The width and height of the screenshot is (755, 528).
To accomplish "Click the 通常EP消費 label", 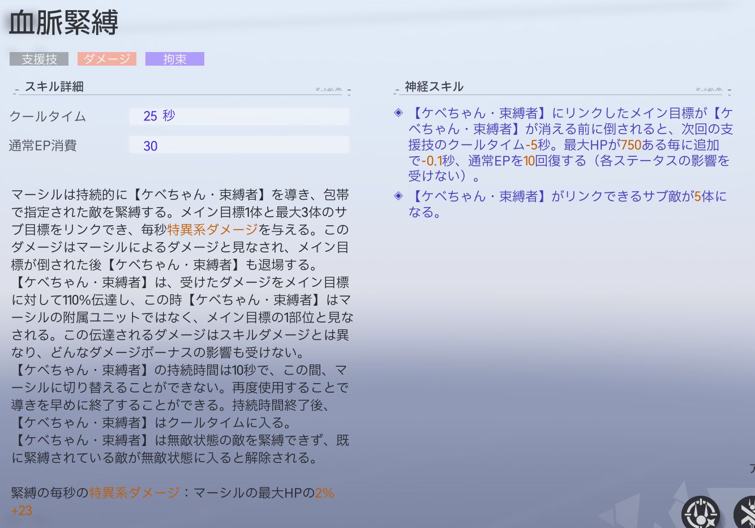I will (43, 146).
